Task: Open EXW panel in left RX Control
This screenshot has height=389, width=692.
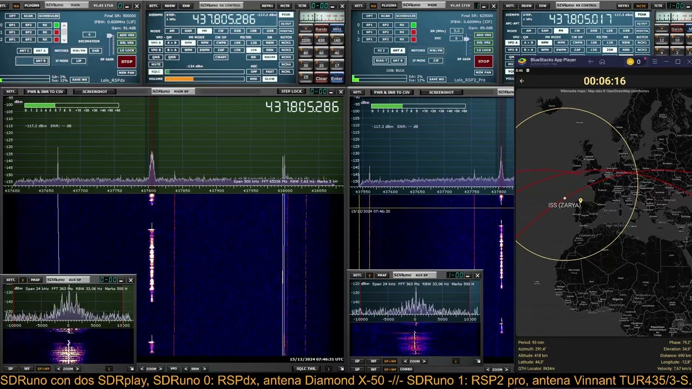Action: pyautogui.click(x=186, y=6)
